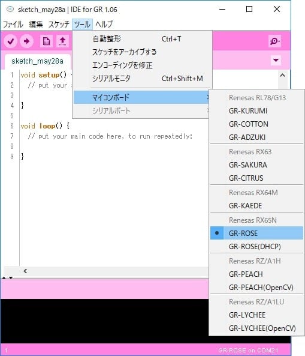Image resolution: width=305 pixels, height=356 pixels.
Task: Select GR-KAEDE board
Action: tap(256, 206)
